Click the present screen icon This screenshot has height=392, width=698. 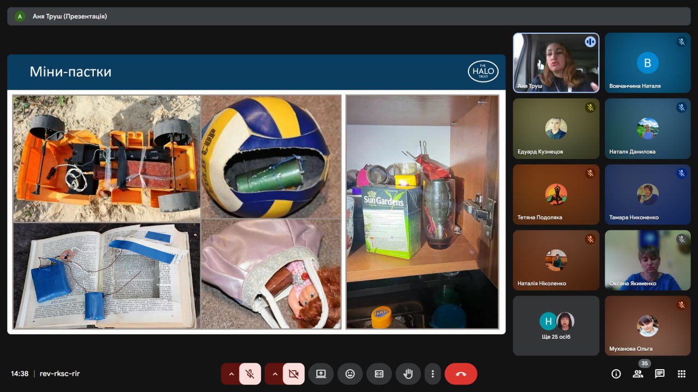[321, 374]
